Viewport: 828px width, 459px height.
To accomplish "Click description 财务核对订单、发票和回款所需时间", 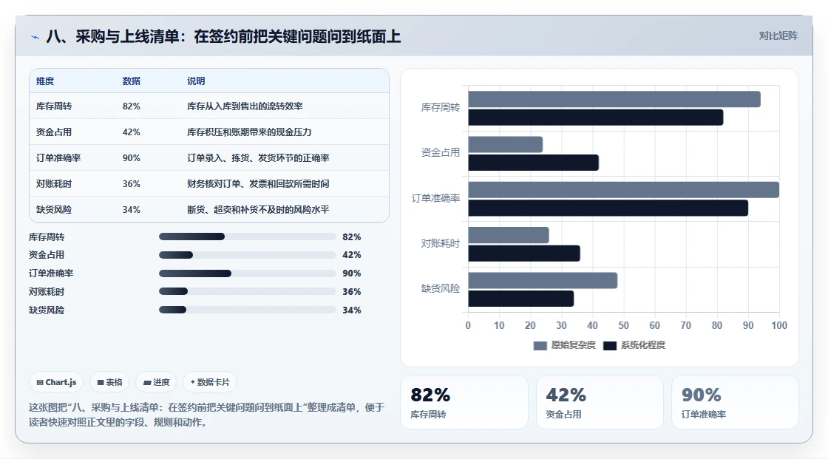I will pos(258,184).
